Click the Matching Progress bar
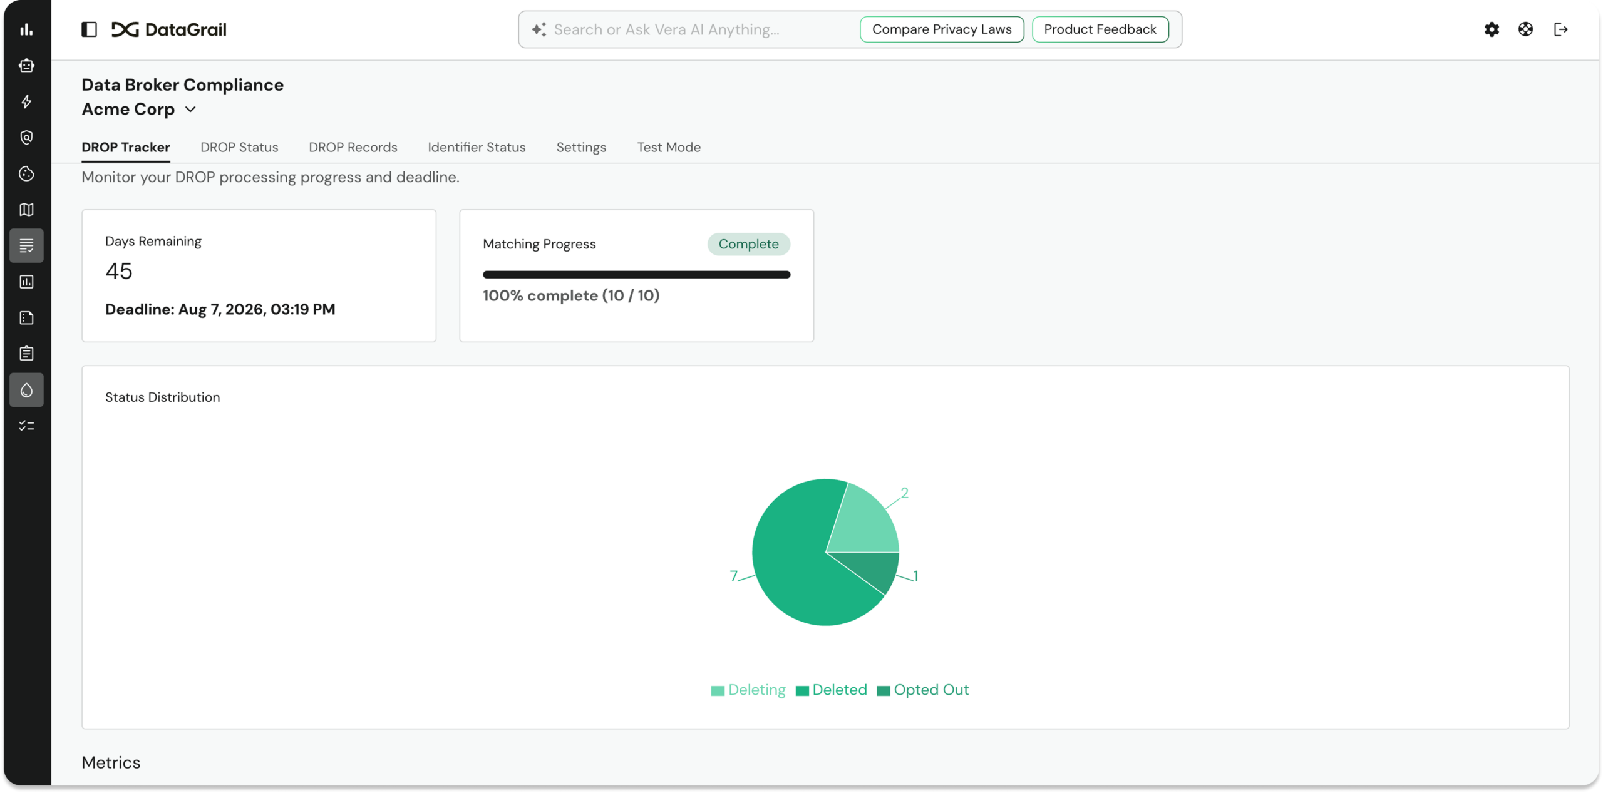Screen dimensions: 1603x793 coord(636,275)
